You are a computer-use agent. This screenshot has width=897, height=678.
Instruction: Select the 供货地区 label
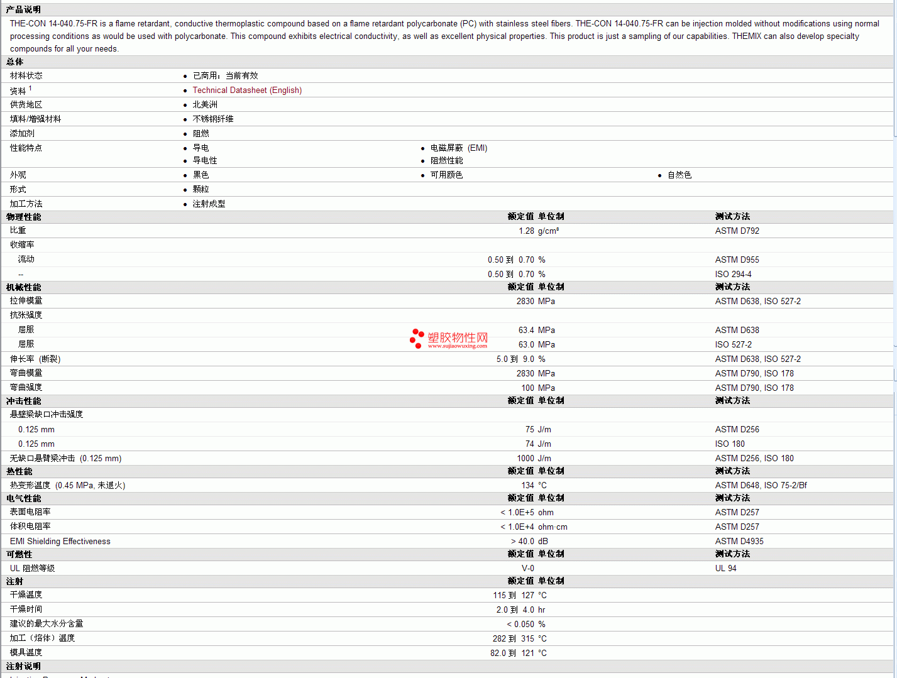[x=26, y=104]
